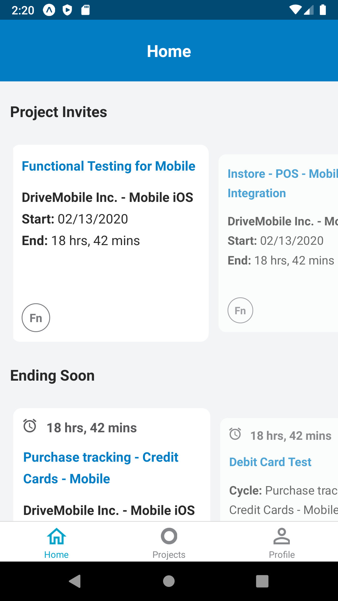This screenshot has height=601, width=338.
Task: Tap the Home tab icon
Action: coord(56,536)
